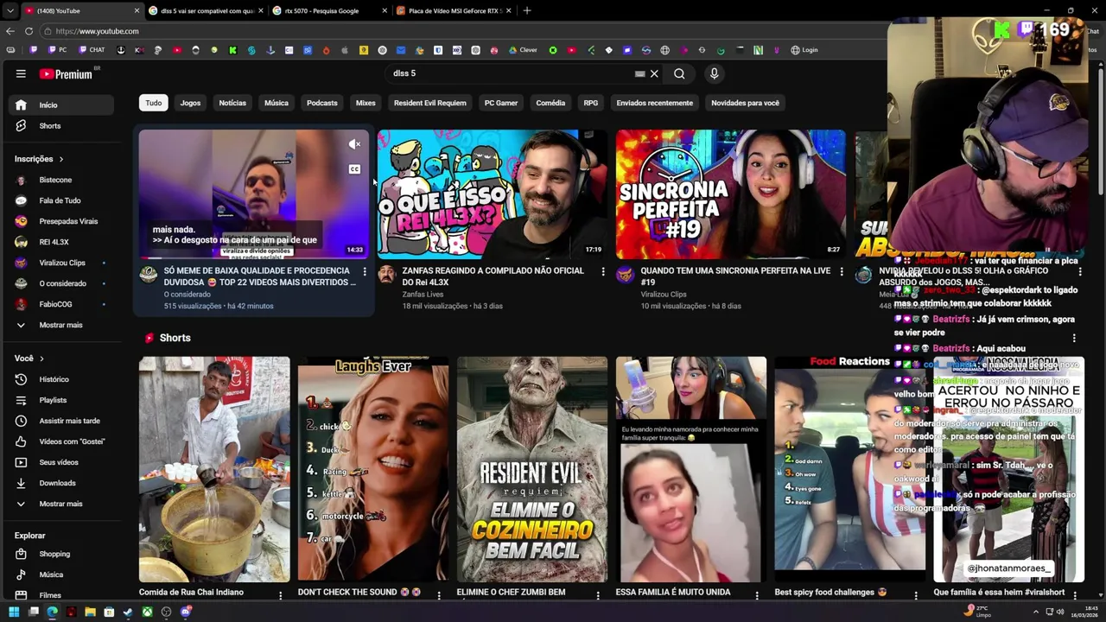
Task: Select the Enviados recentemente chip
Action: click(x=655, y=103)
